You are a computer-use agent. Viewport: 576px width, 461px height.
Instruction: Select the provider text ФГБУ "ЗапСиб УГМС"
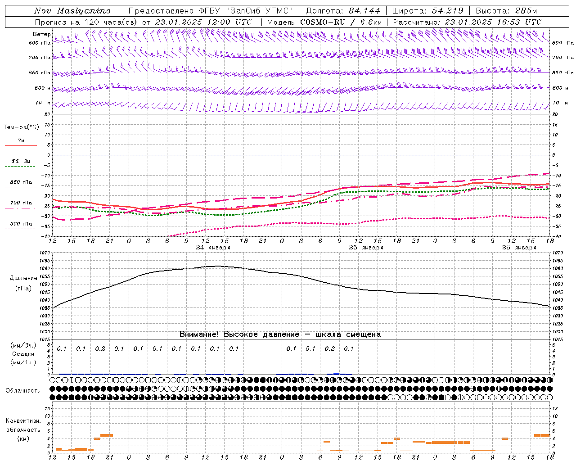click(x=246, y=11)
